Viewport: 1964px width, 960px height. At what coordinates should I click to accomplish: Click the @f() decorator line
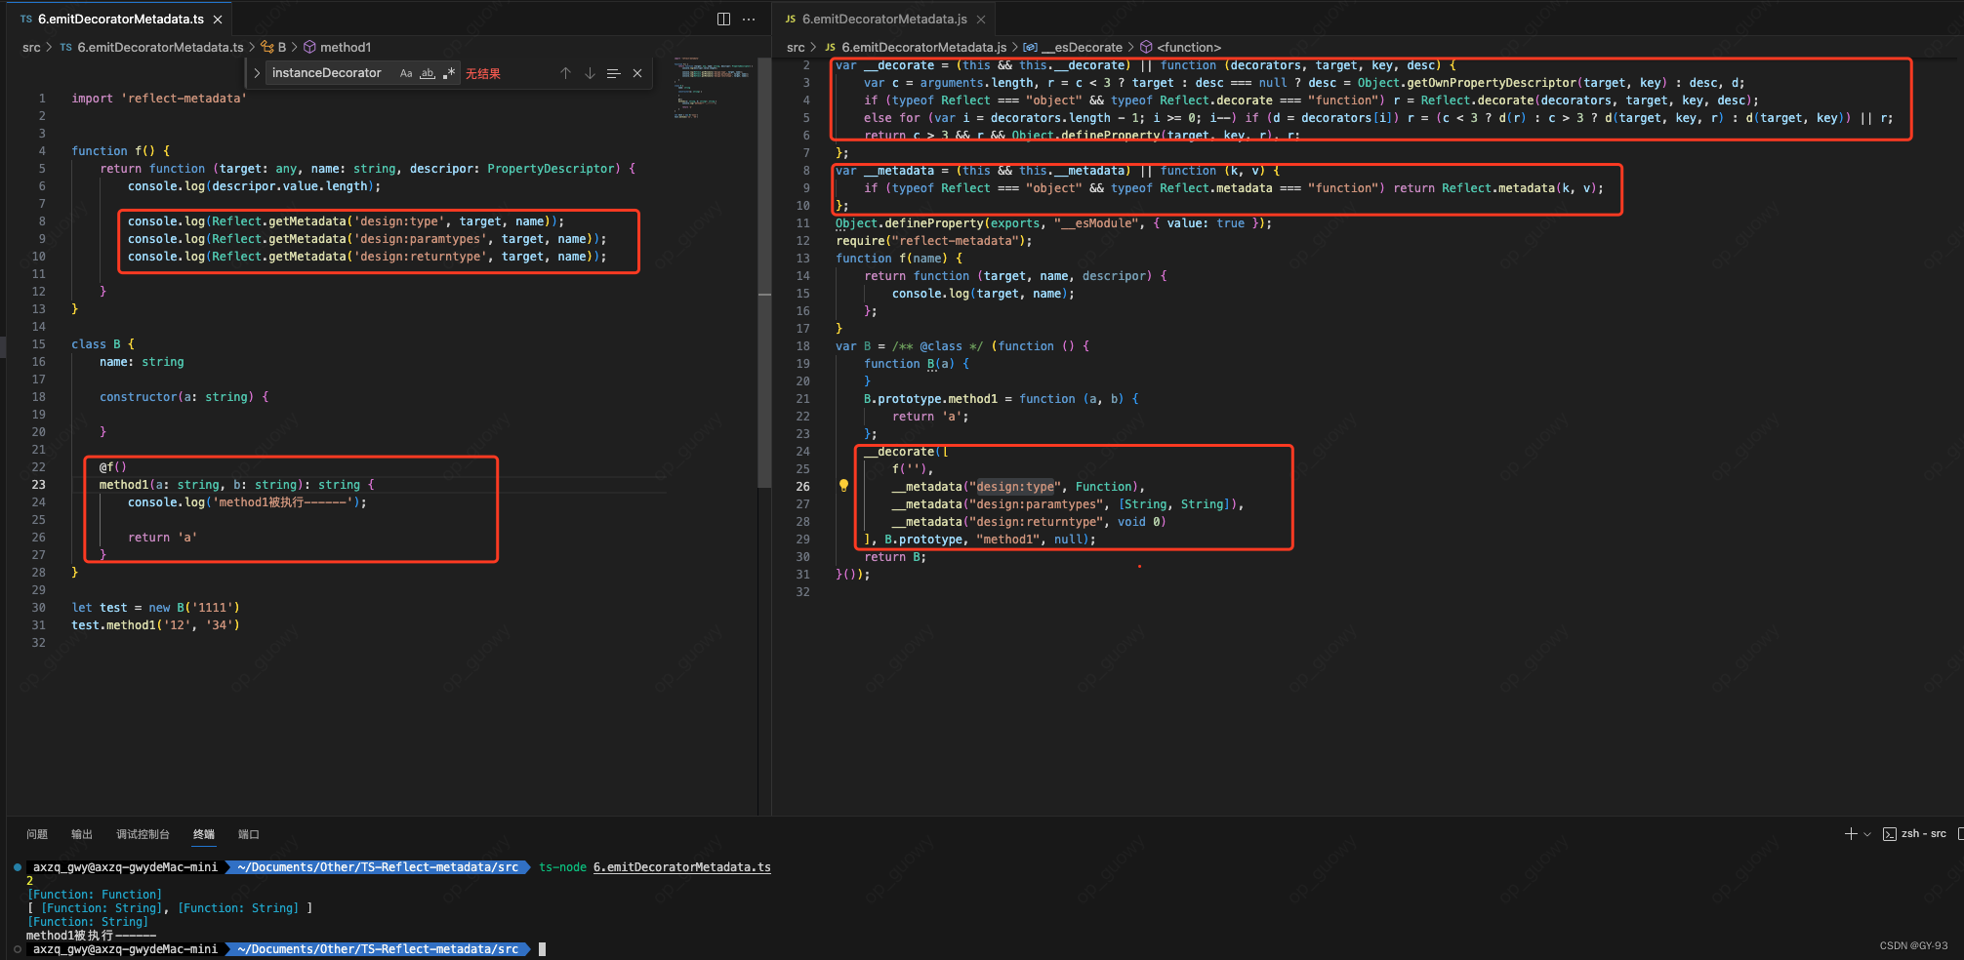113,467
